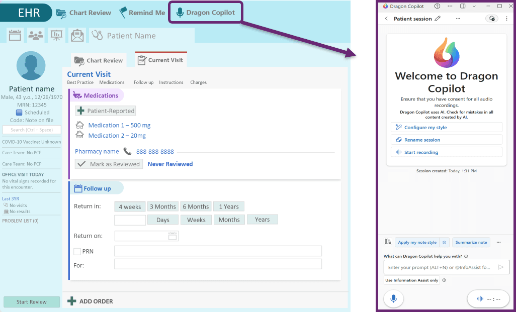Click the patient Search (Ctrl + Space) box
The height and width of the screenshot is (312, 516).
click(x=32, y=130)
